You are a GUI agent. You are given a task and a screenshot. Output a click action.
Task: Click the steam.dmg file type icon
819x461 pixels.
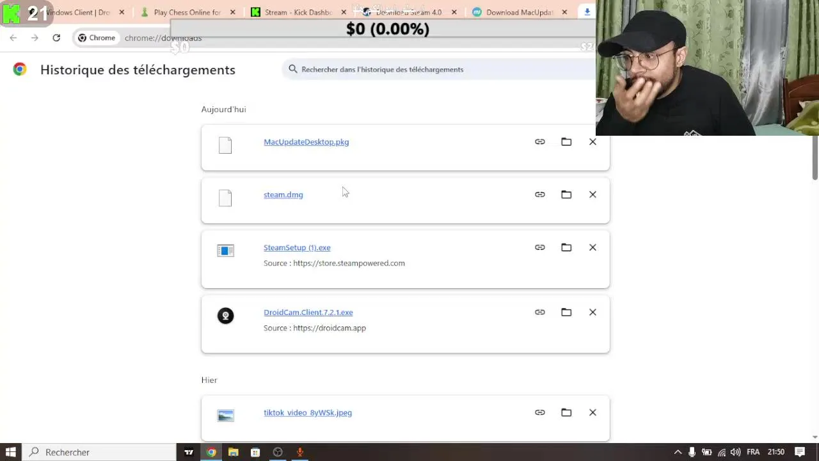(225, 198)
